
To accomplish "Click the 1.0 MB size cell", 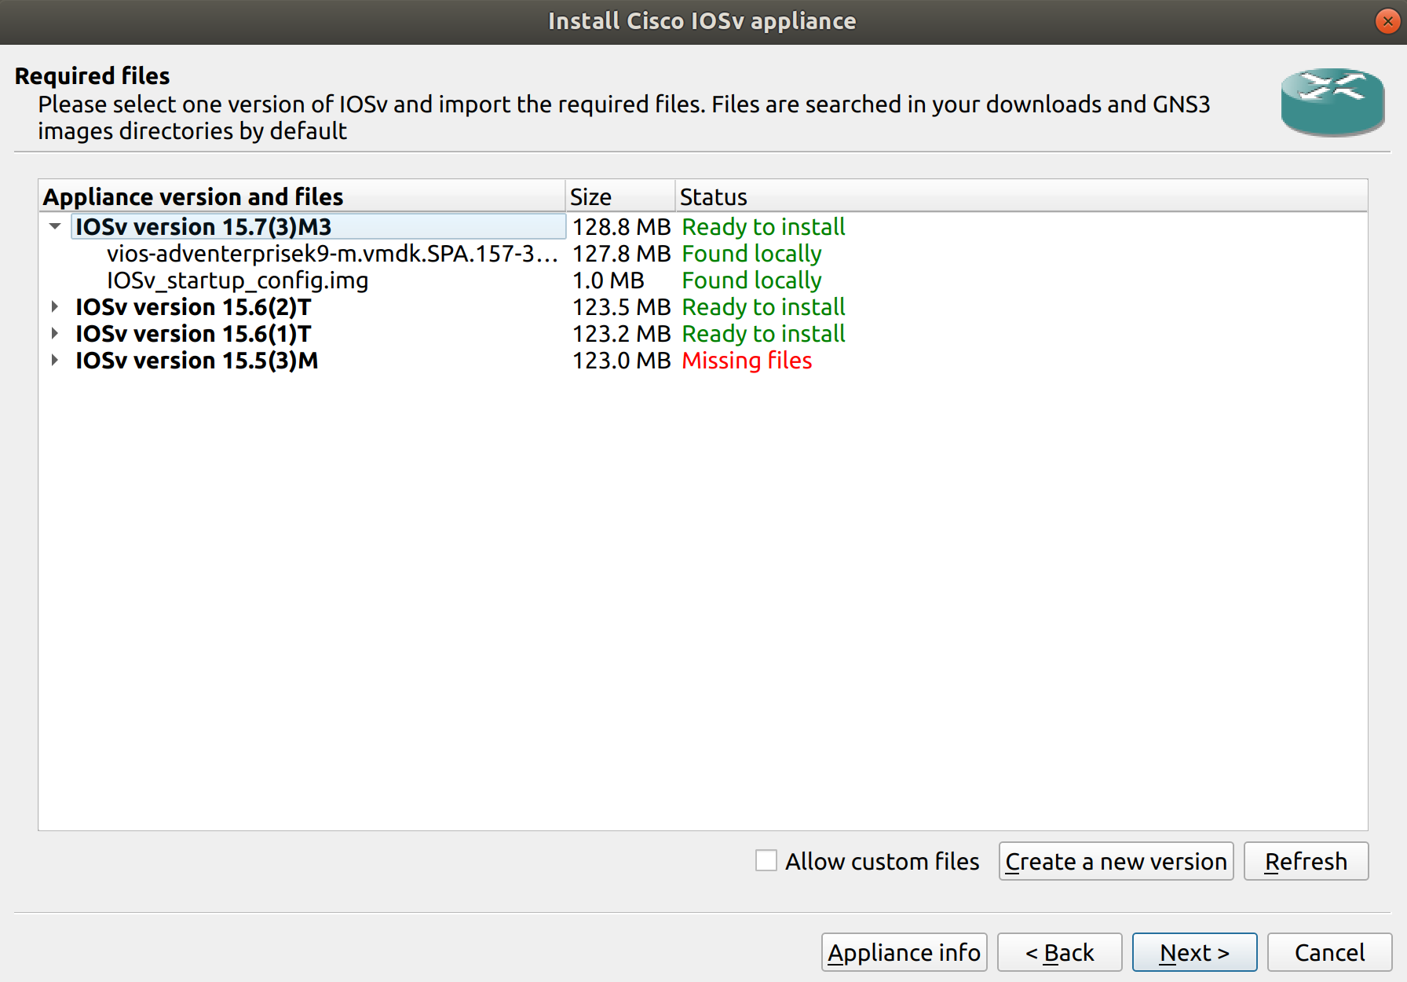I will [608, 280].
